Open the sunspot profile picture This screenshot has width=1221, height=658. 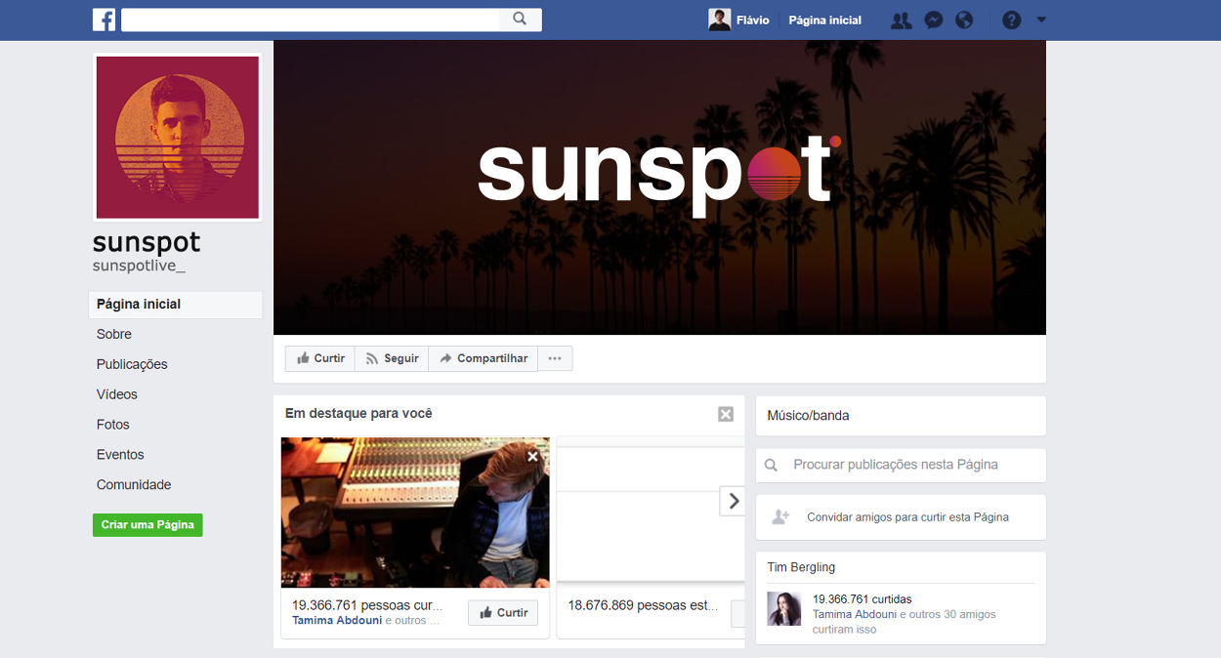coord(177,138)
